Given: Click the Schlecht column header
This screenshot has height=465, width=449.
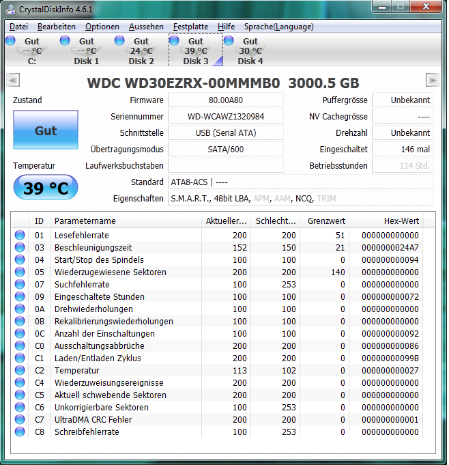Looking at the screenshot, I should point(276,221).
